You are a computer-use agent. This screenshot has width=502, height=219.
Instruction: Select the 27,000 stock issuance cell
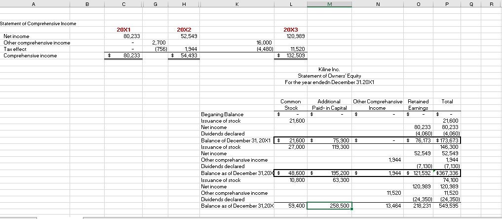(x=290, y=147)
